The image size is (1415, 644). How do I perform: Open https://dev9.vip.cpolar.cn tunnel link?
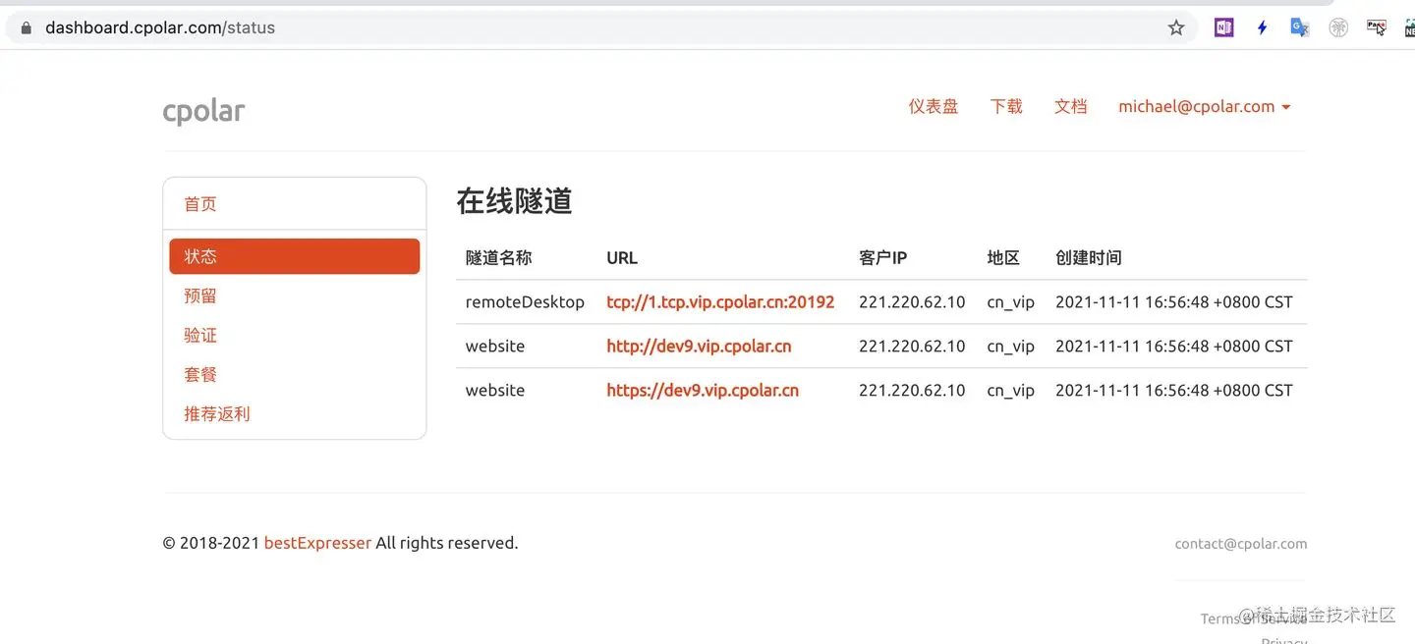point(703,390)
